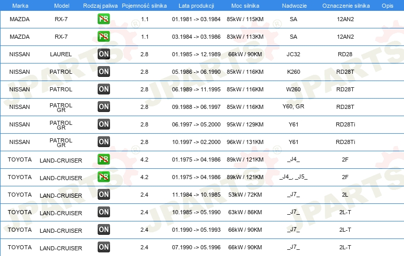Click the ON icon in the PATROL GR Y60 row

pos(103,106)
